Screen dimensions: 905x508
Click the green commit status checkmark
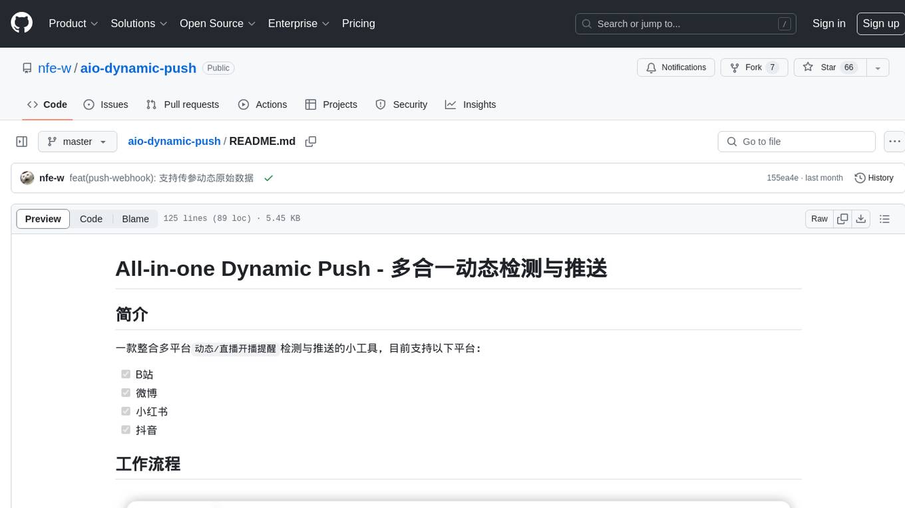pyautogui.click(x=269, y=178)
